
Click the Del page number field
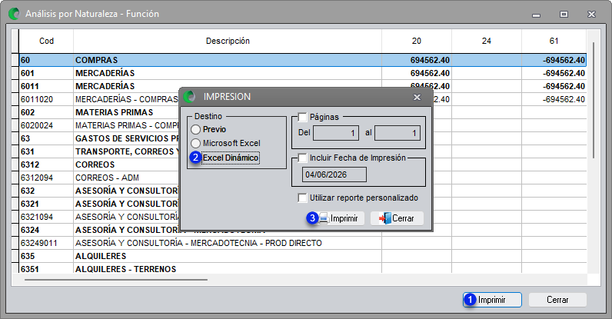click(x=336, y=133)
